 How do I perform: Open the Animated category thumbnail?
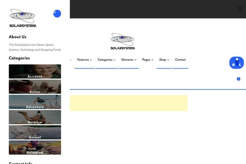click(x=35, y=148)
